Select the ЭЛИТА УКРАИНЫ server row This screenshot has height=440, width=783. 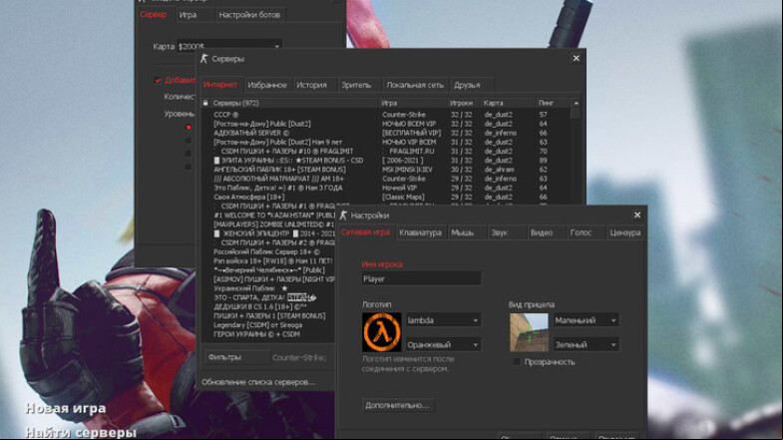[385, 161]
